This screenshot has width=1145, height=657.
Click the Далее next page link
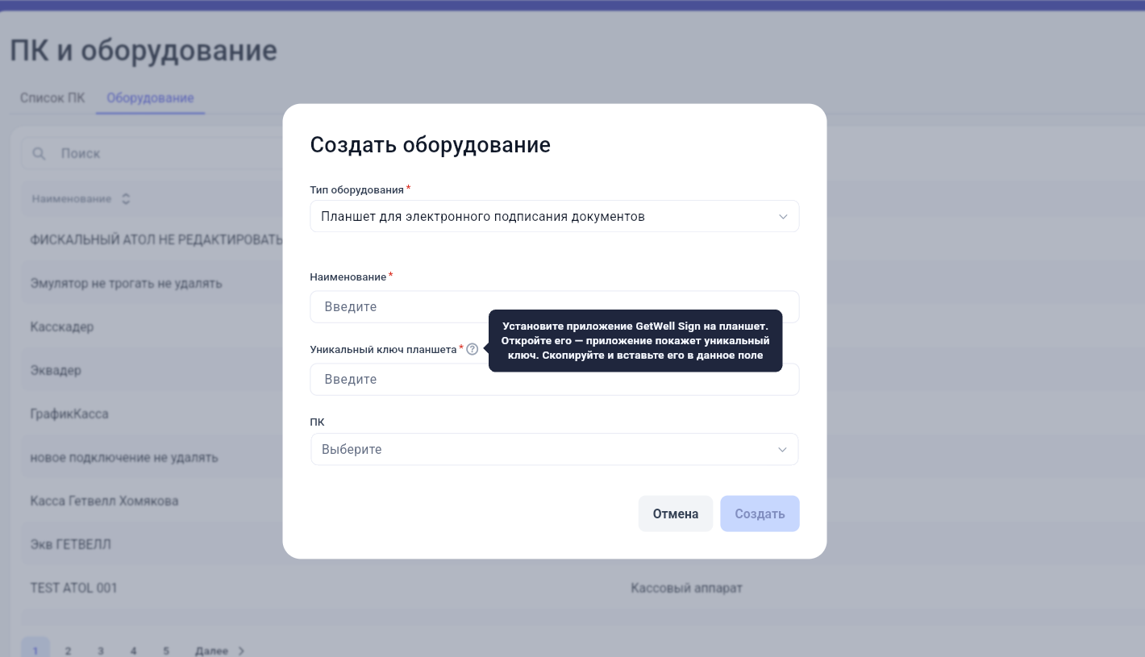(219, 651)
